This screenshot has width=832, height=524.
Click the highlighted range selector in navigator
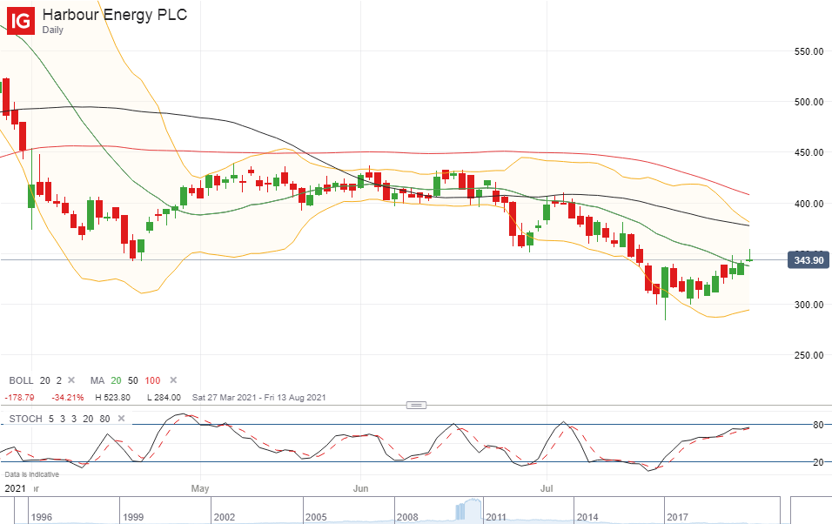click(469, 510)
